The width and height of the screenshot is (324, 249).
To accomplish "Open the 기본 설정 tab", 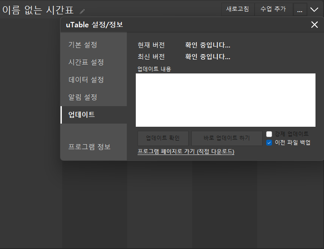I will point(94,45).
